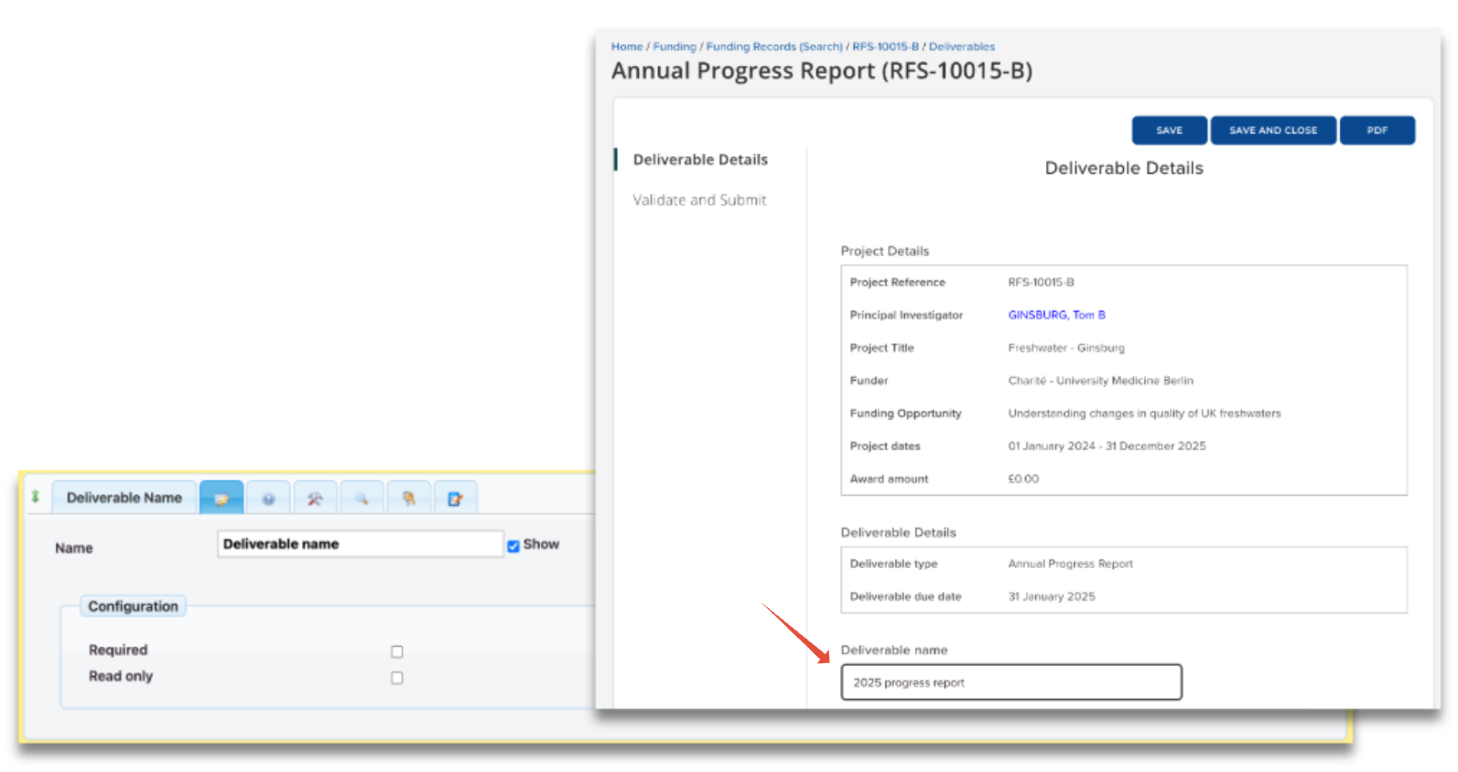Uncheck the Show checkbox next to Name
1458x772 pixels.
point(513,546)
